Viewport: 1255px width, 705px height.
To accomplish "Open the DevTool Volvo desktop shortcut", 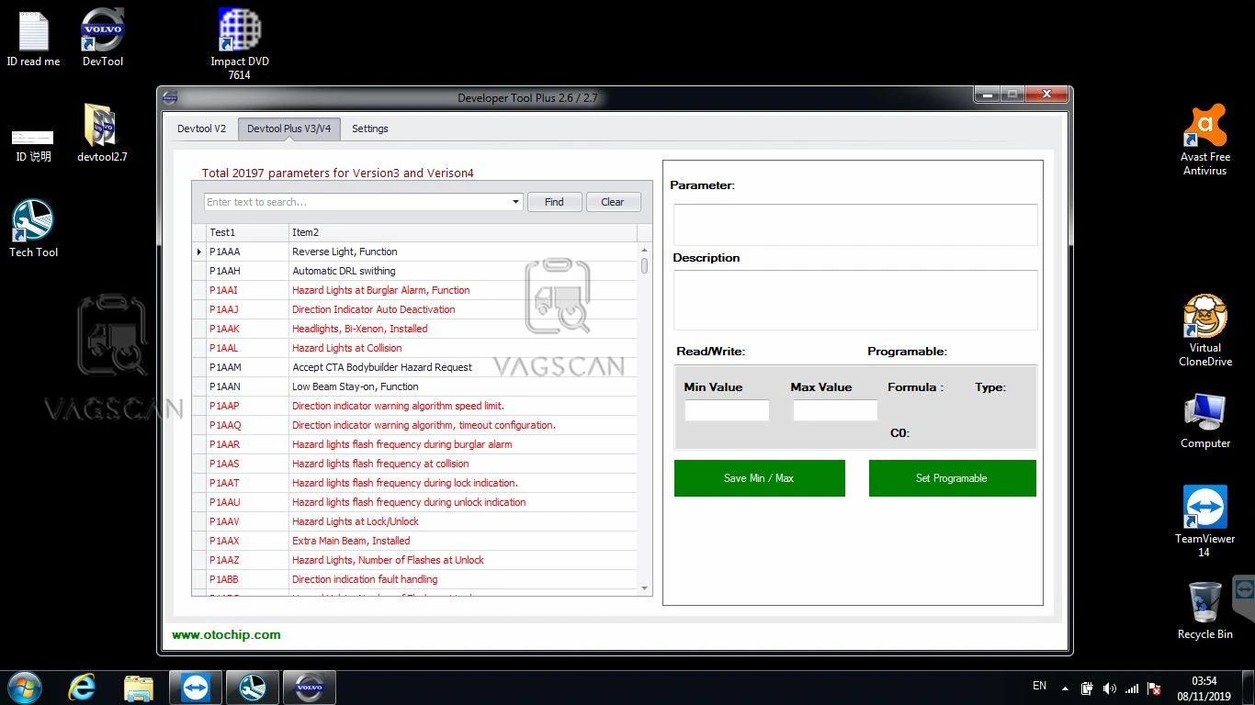I will [103, 37].
